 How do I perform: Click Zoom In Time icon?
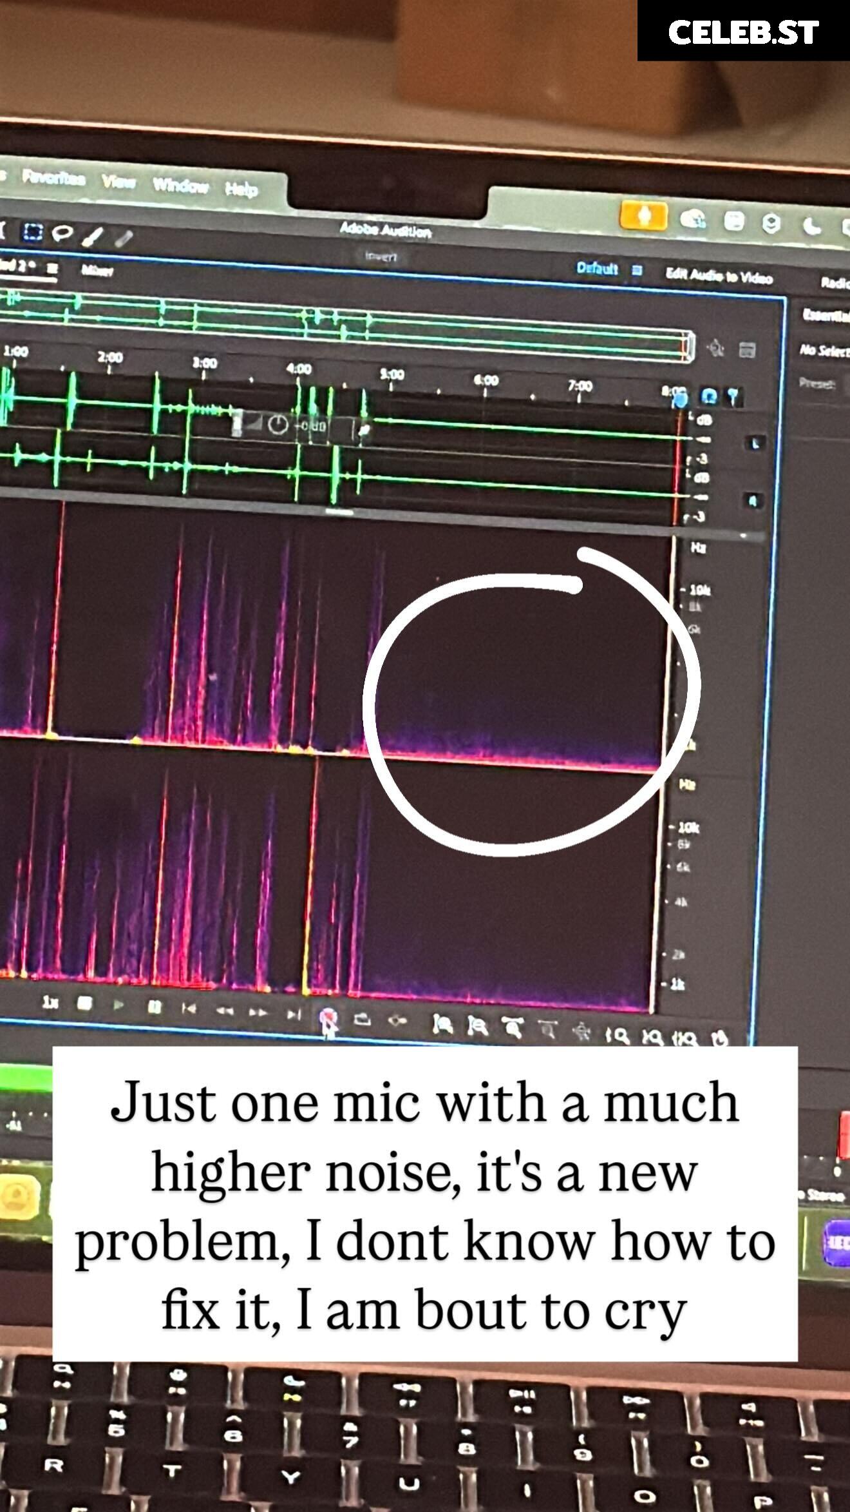(512, 1028)
